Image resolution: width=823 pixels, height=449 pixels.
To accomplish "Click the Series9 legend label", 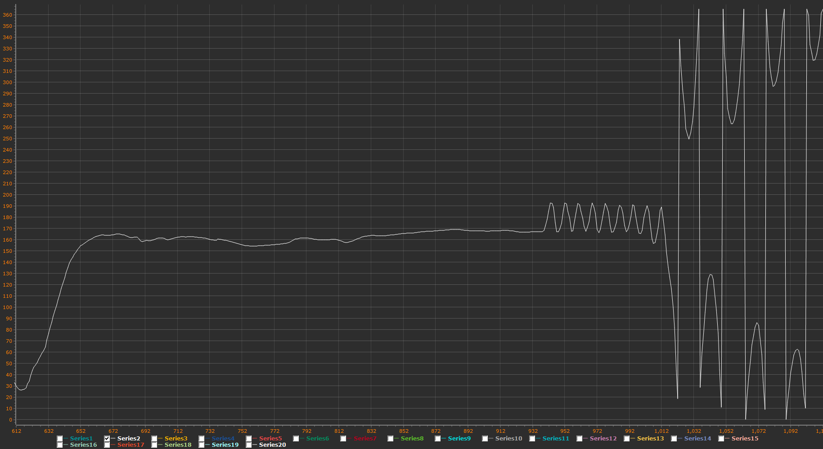I will [459, 439].
